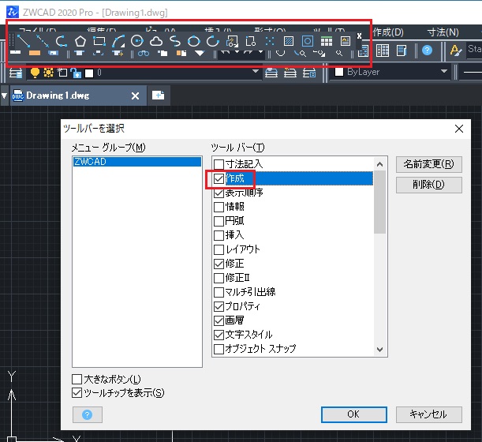Open the 寸法(N) menu
This screenshot has width=482, height=442.
(x=443, y=32)
